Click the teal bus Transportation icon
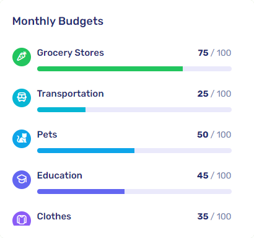254x238 pixels. coord(22,98)
